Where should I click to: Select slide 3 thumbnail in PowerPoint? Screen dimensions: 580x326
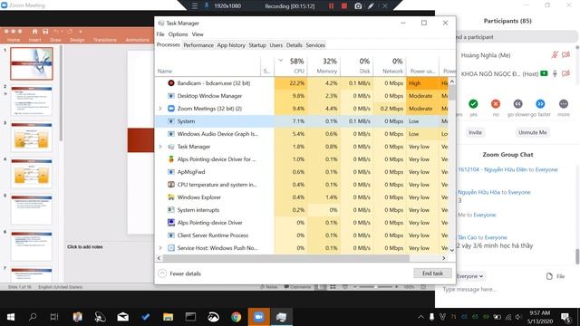[32, 138]
